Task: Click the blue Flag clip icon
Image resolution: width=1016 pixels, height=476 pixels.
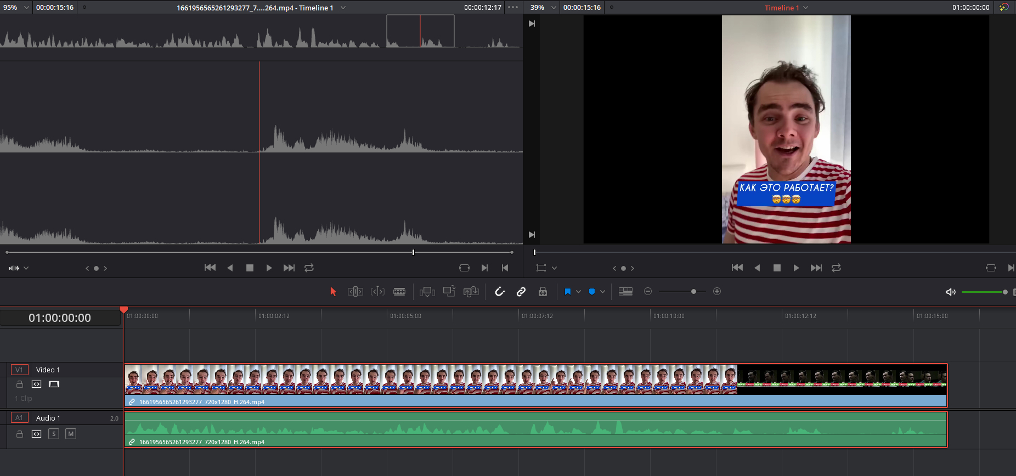Action: click(568, 292)
